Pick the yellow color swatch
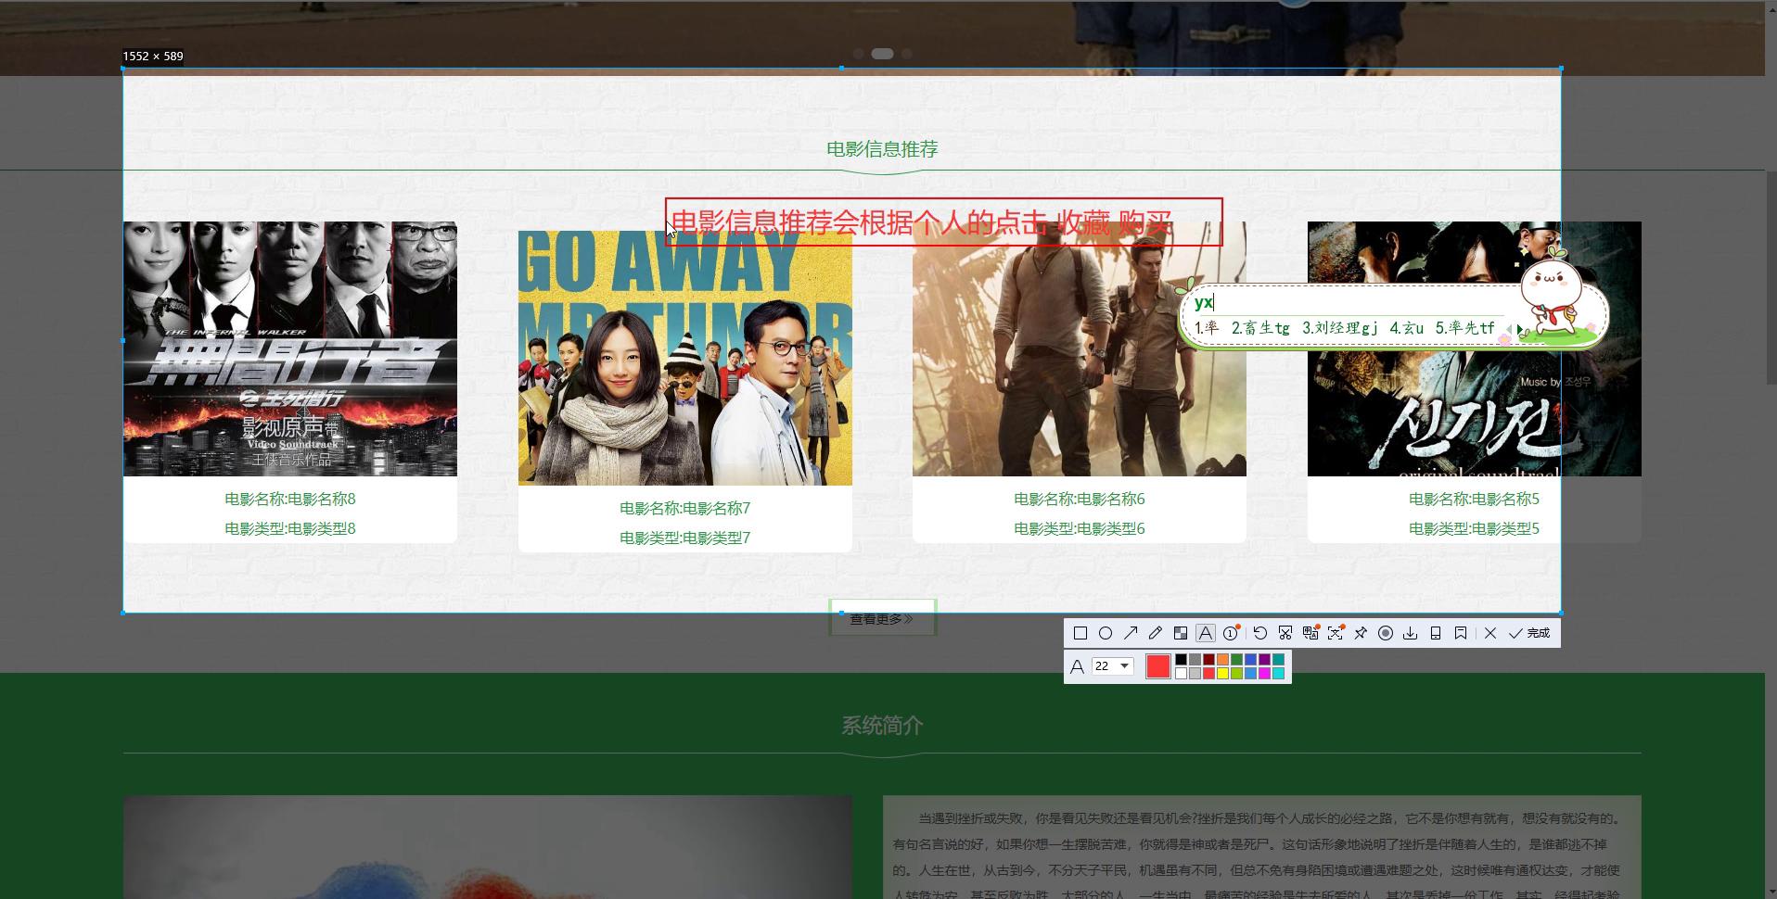 pos(1222,674)
